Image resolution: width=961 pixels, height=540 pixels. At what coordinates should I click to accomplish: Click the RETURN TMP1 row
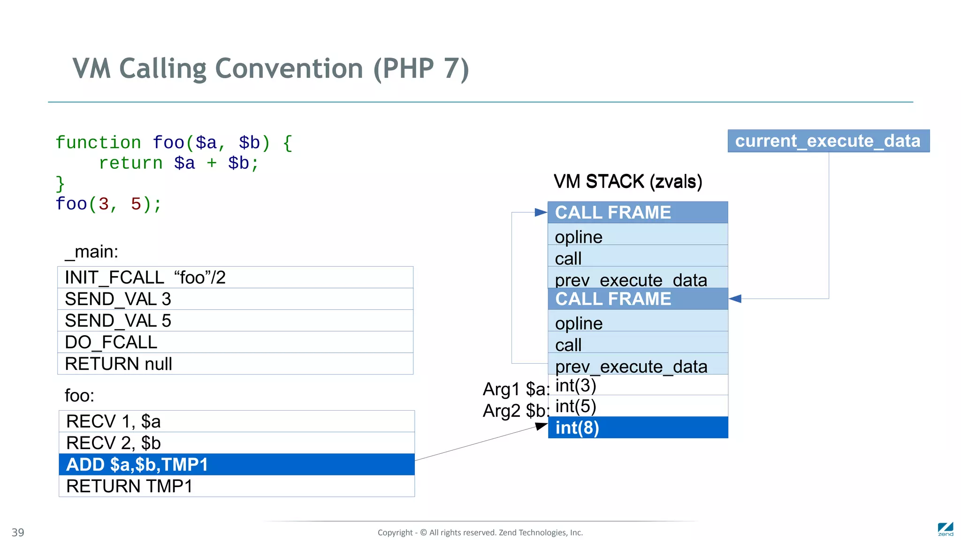click(x=236, y=486)
